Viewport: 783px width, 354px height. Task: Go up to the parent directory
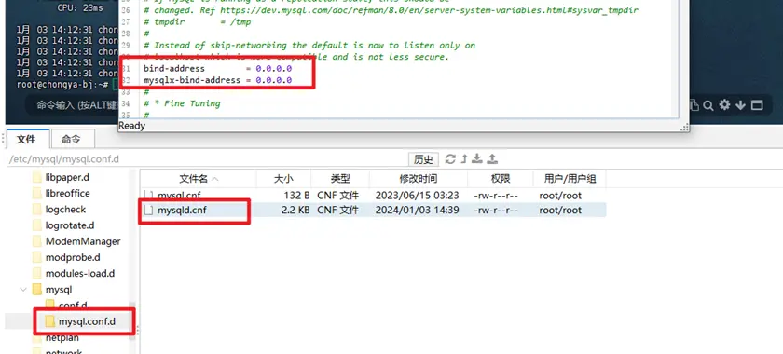click(x=464, y=158)
